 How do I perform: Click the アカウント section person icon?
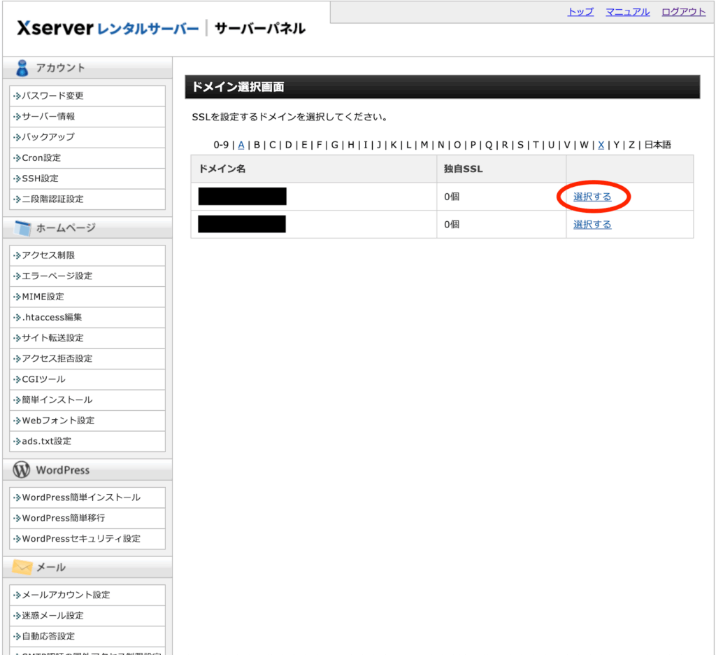(22, 68)
